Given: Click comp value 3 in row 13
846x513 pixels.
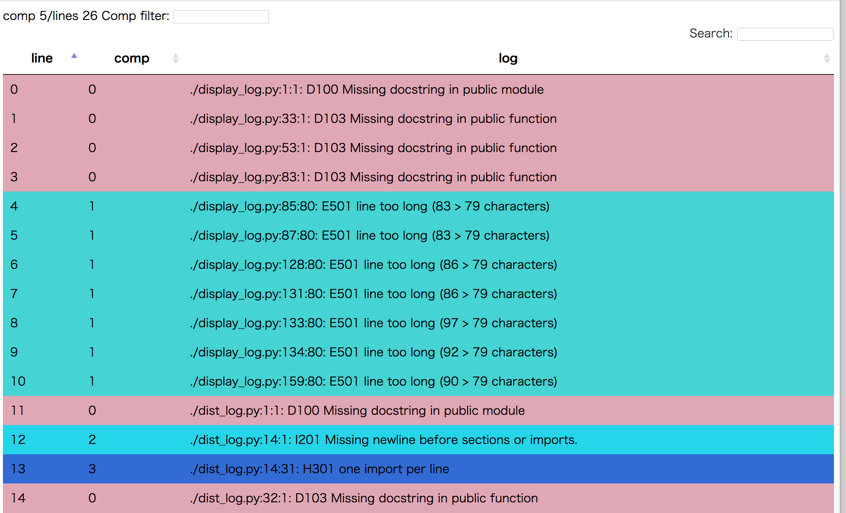Looking at the screenshot, I should 92,469.
